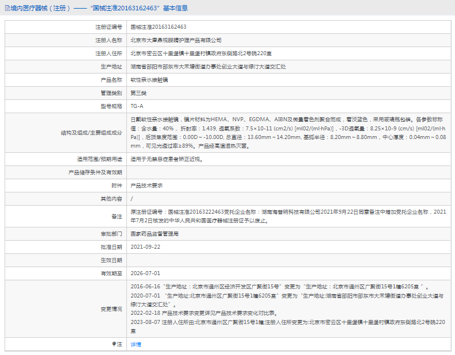Image resolution: width=455 pixels, height=355 pixels.
Task: Click the 产品储存条件及有效期 label
Action: point(95,172)
